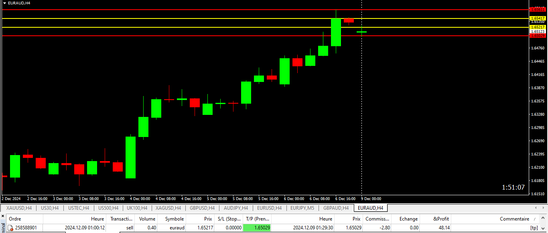Click the chart tabs right scroll arrow
The image size is (548, 233).
point(544,208)
